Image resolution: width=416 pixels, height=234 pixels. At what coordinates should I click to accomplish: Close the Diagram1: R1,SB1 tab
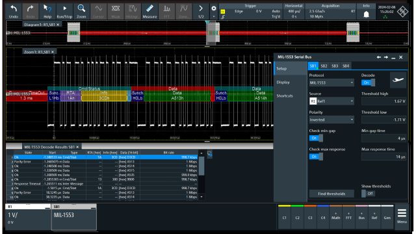click(x=58, y=25)
